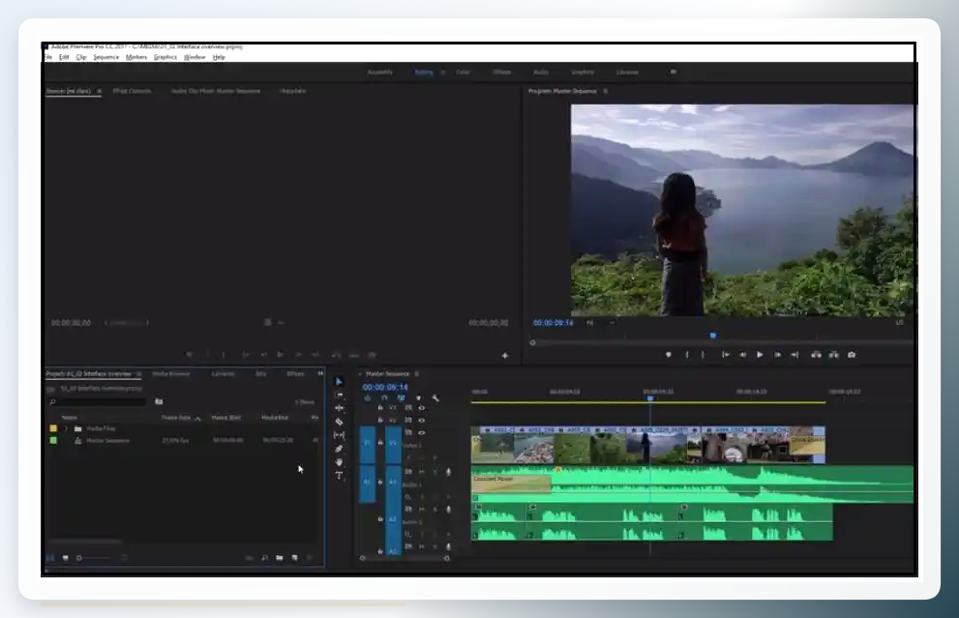
Task: Select the Master Sequence item in Project panel
Action: (x=107, y=441)
